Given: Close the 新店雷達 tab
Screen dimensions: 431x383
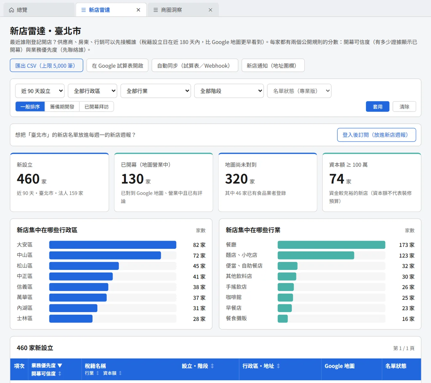Looking at the screenshot, I should click(138, 10).
